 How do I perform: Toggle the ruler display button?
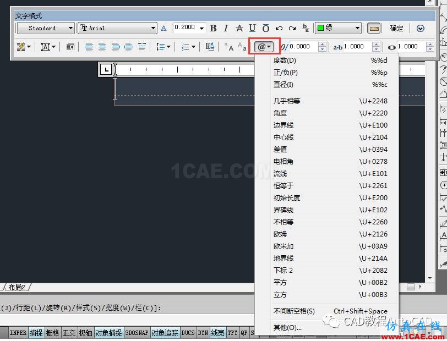click(374, 28)
